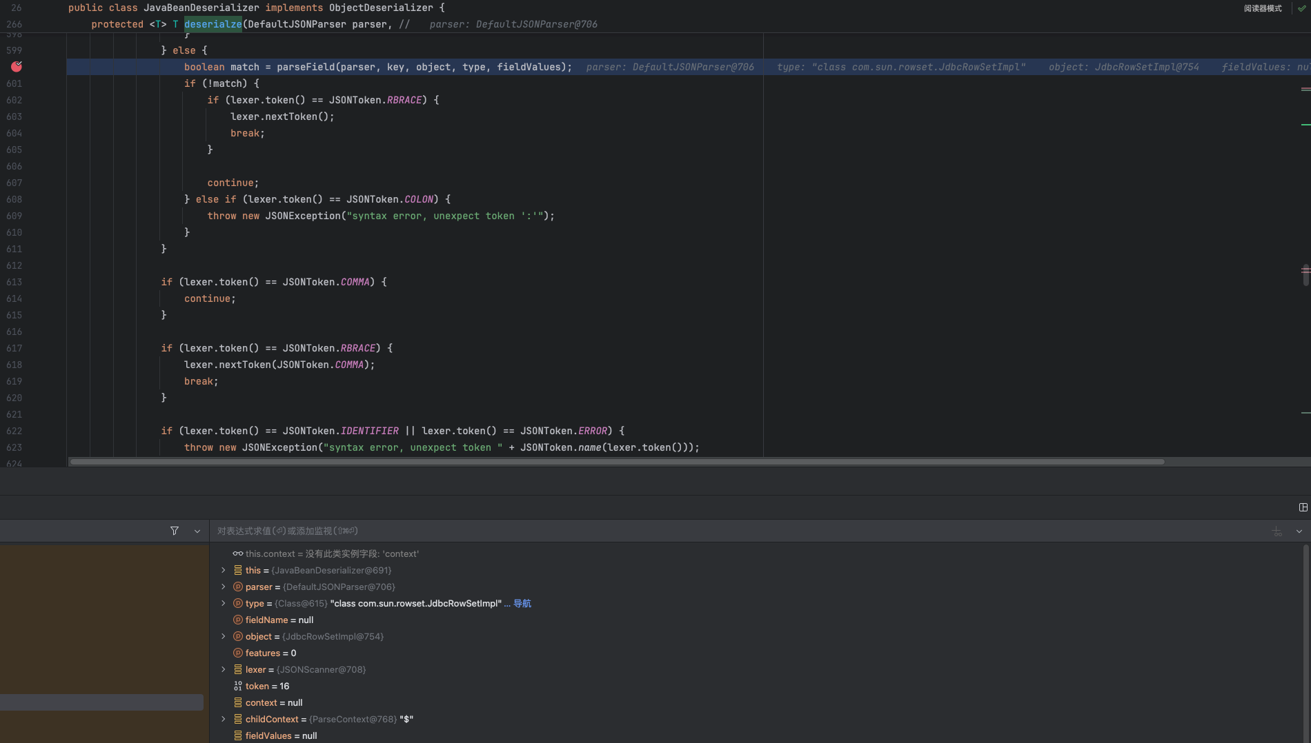1311x743 pixels.
Task: Select the 'fieldName = null' variable
Action: tap(279, 620)
